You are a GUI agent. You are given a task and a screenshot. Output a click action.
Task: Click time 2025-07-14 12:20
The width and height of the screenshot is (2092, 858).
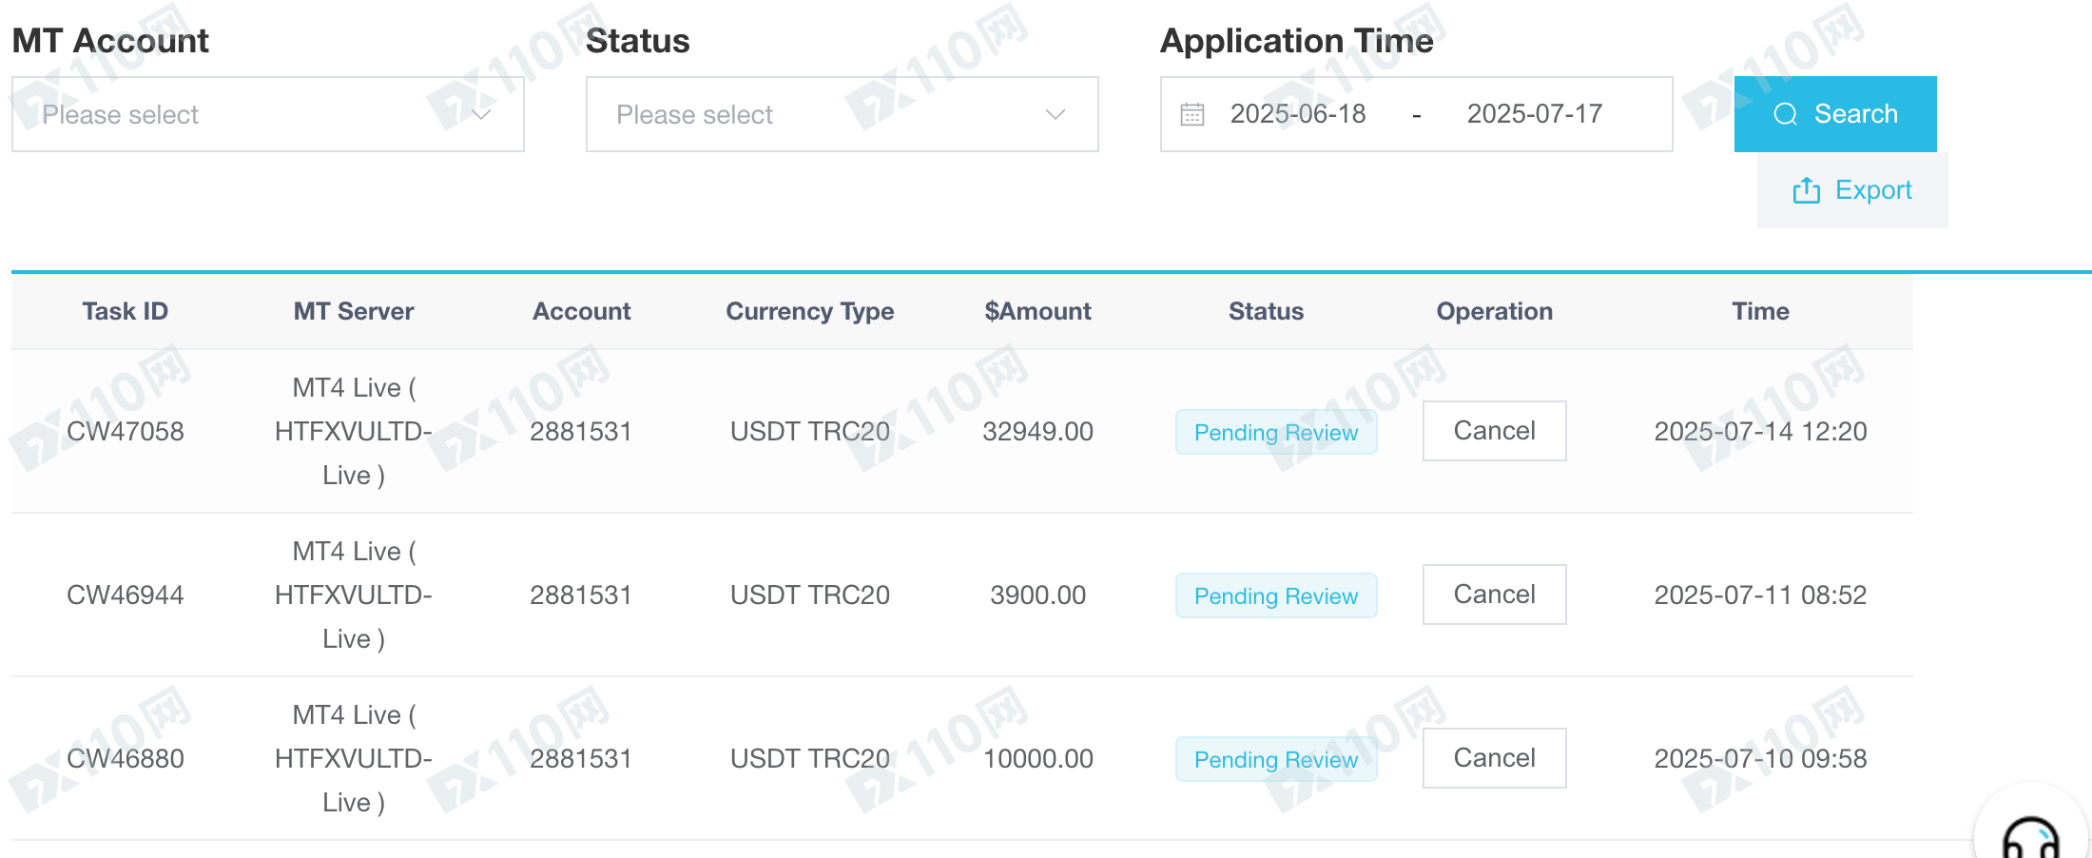click(x=1760, y=431)
